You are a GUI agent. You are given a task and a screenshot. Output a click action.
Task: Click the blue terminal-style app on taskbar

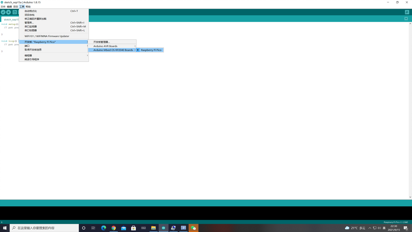pyautogui.click(x=184, y=228)
